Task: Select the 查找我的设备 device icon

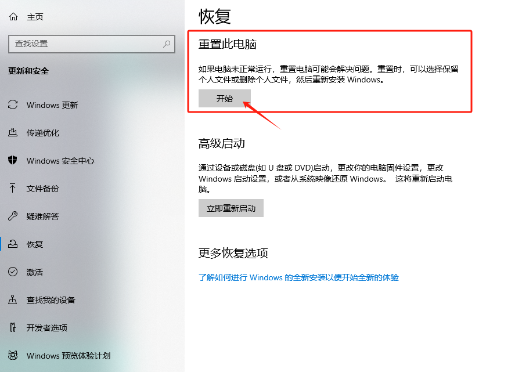Action: (x=13, y=300)
